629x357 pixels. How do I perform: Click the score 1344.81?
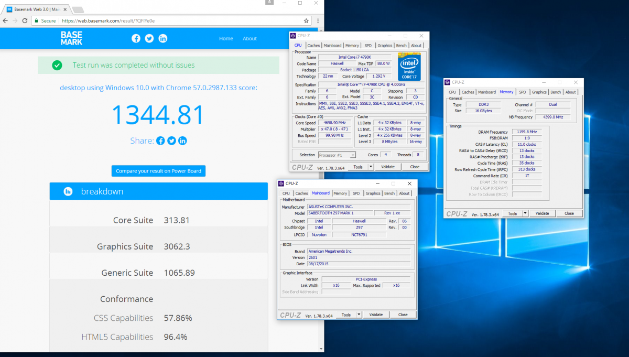158,115
